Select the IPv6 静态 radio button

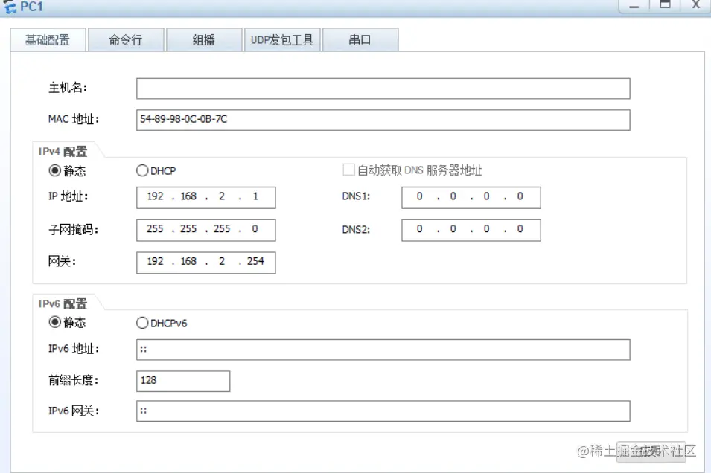click(55, 322)
